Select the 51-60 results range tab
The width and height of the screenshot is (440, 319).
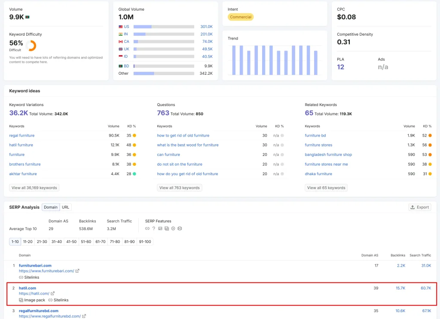tap(86, 242)
